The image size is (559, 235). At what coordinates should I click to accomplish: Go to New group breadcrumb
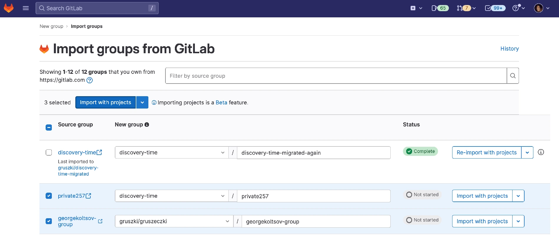[x=52, y=26]
